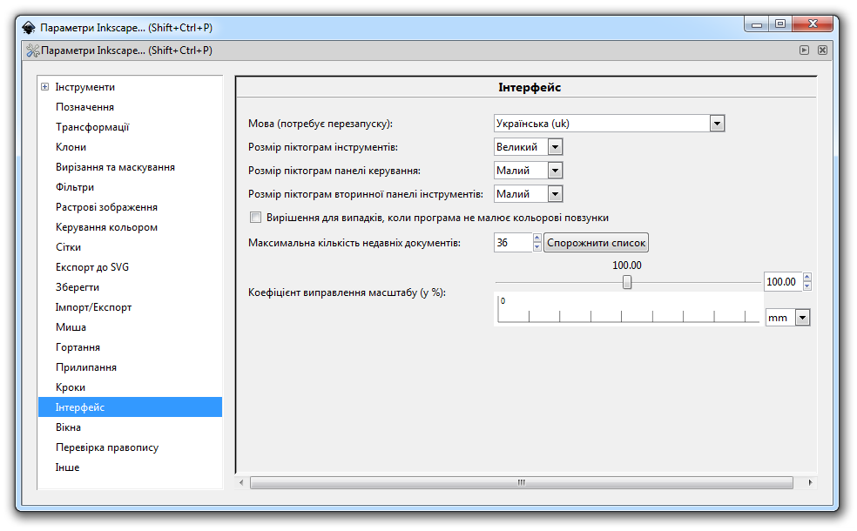This screenshot has height=531, width=857.
Task: Open the secondary toolbar icon size dropdown
Action: tap(555, 194)
